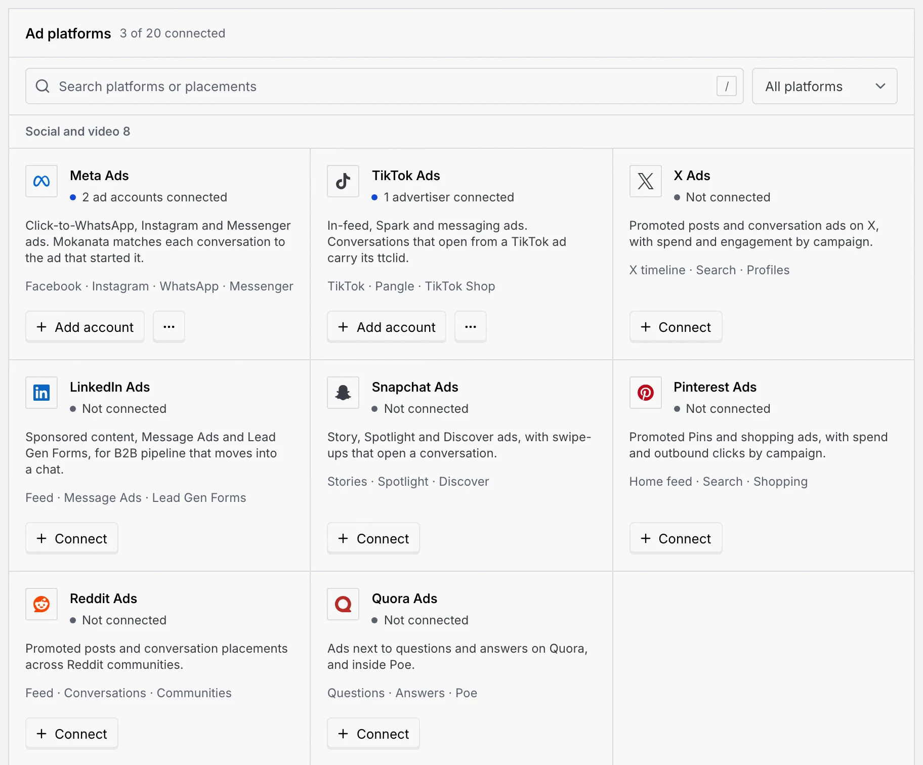
Task: Click the 'Ad platforms' heading
Action: (68, 33)
